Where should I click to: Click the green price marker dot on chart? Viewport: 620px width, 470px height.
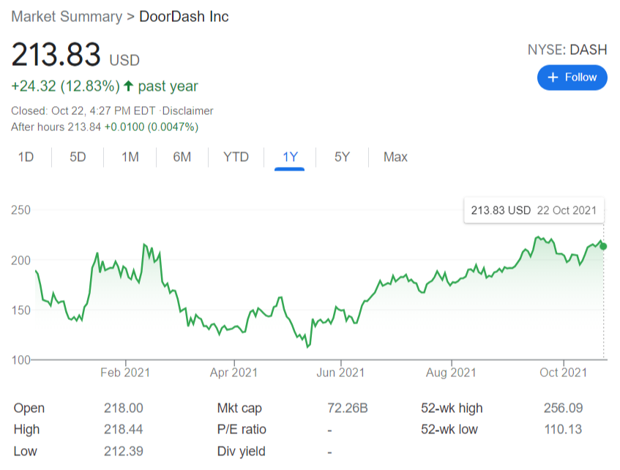(603, 247)
